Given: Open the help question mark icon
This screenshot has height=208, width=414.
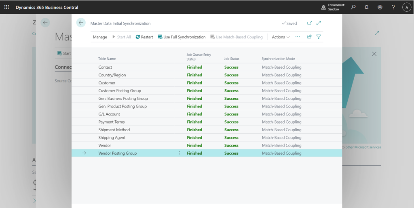Looking at the screenshot, I should pyautogui.click(x=393, y=7).
